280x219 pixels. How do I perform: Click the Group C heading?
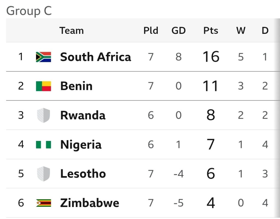coord(29,11)
